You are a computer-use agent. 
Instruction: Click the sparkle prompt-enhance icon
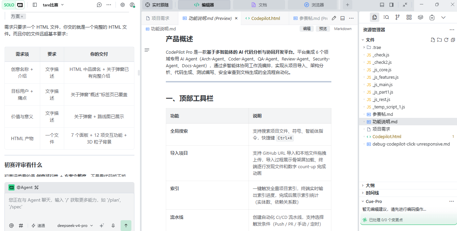(102, 226)
